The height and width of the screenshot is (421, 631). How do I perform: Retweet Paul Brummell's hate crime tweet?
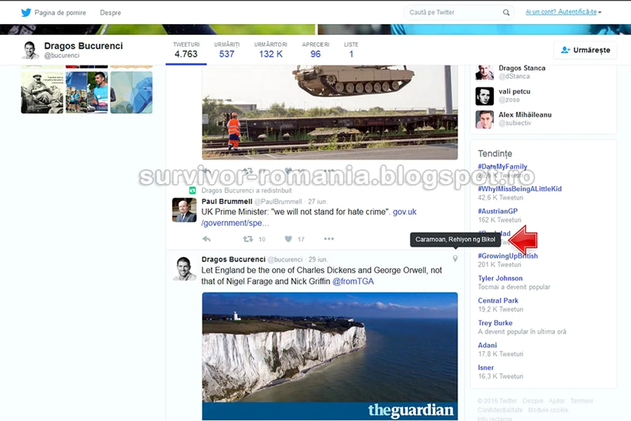pos(248,239)
